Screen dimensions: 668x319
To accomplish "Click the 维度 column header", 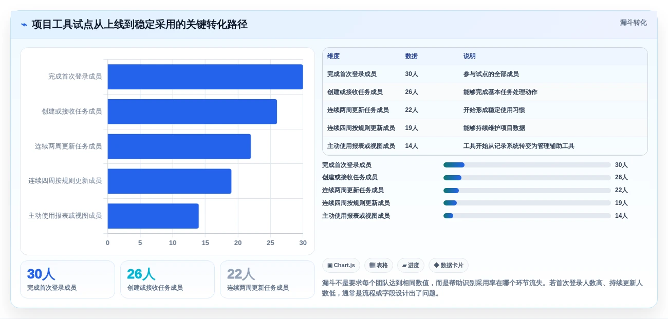I will 333,57.
